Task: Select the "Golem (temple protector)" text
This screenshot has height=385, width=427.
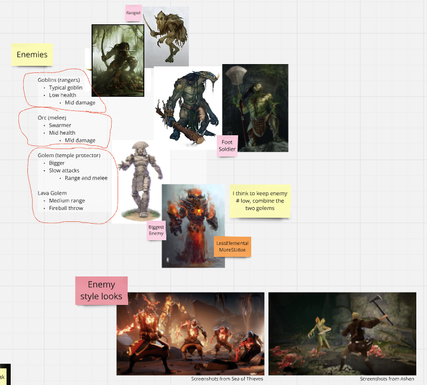Action: [69, 155]
